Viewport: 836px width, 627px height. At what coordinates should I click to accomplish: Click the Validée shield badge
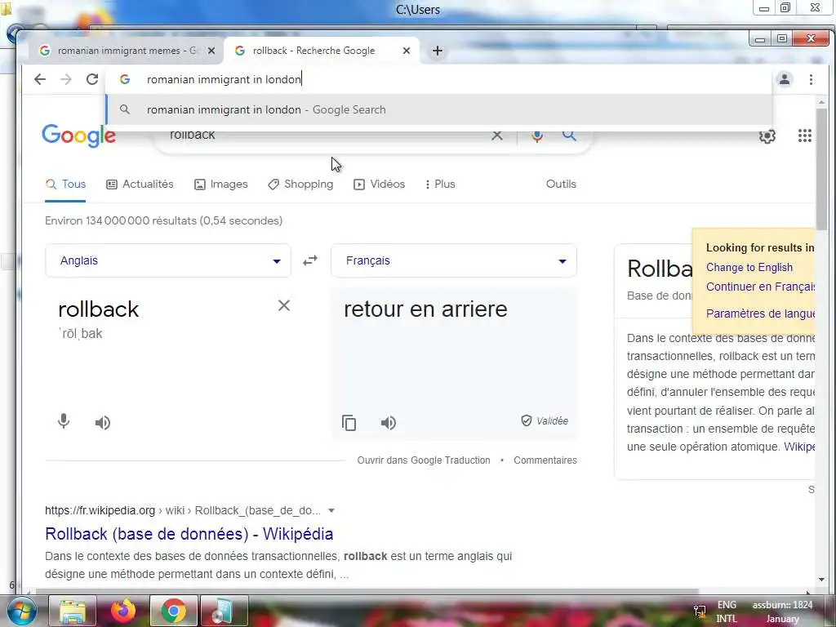pyautogui.click(x=545, y=420)
